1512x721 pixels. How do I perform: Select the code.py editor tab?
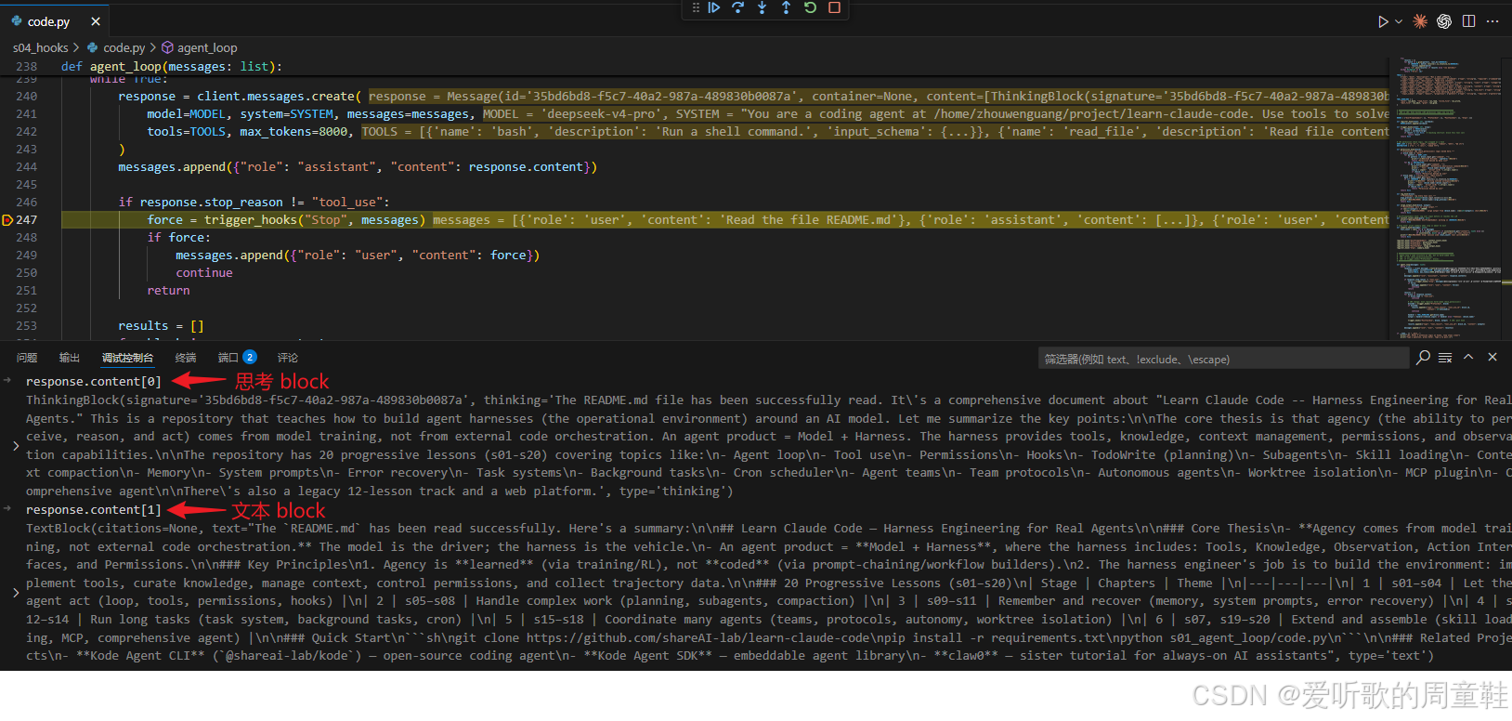(x=54, y=21)
